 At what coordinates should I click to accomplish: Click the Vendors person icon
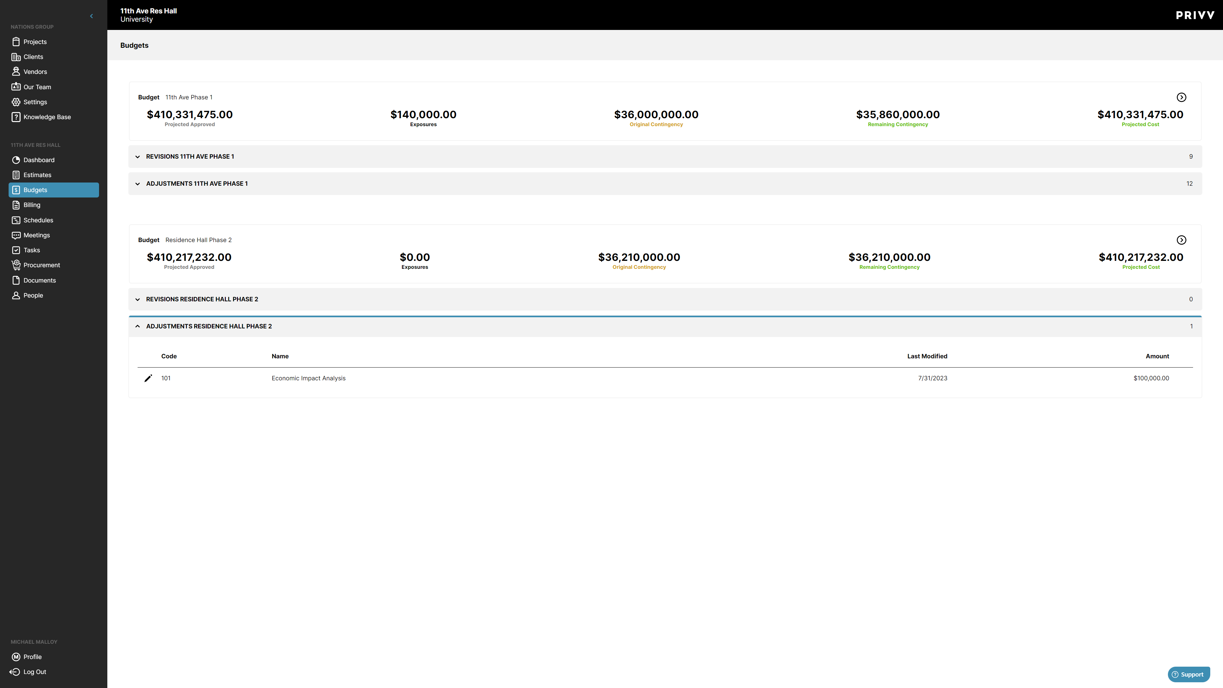pyautogui.click(x=16, y=72)
